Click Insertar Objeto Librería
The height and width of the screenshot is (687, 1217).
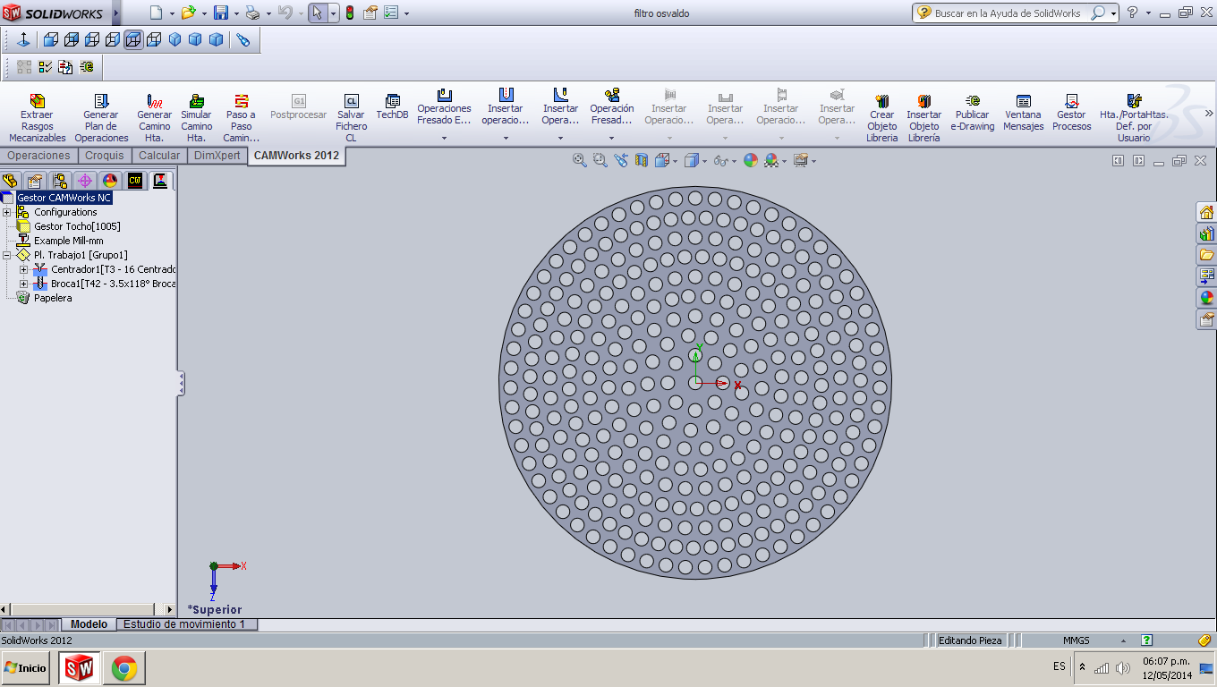pyautogui.click(x=923, y=117)
